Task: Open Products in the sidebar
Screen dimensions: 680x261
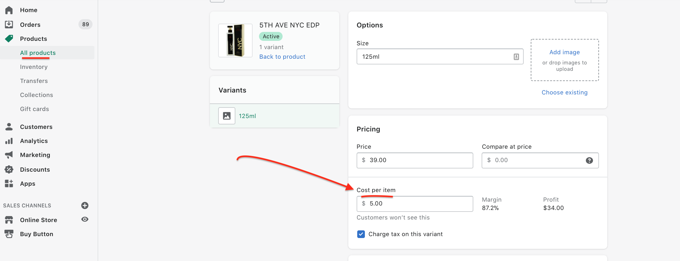Action: tap(33, 39)
